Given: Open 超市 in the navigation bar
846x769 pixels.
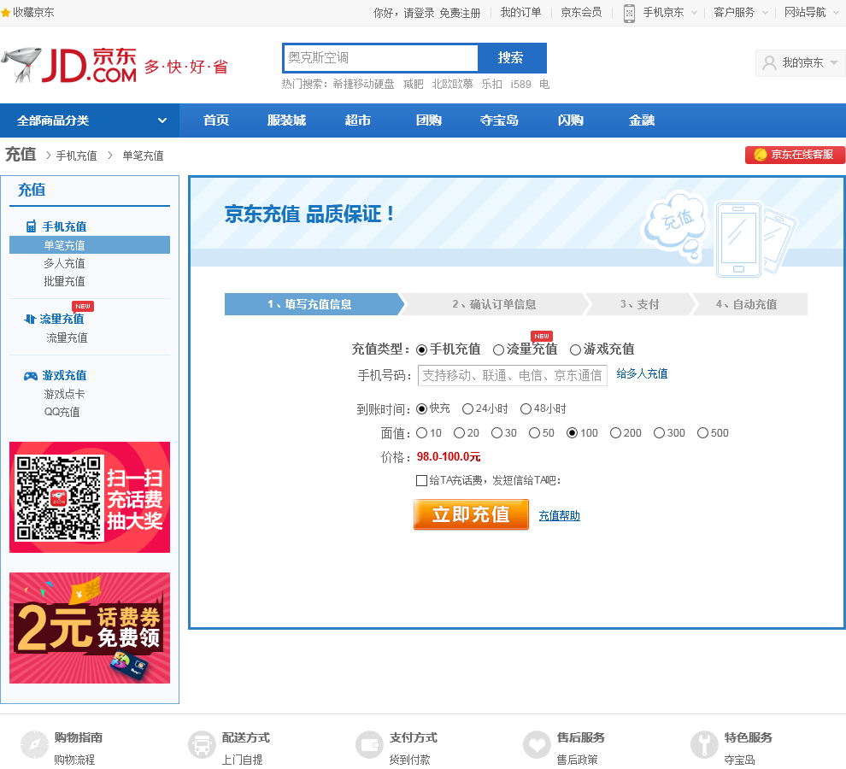Looking at the screenshot, I should (x=358, y=120).
